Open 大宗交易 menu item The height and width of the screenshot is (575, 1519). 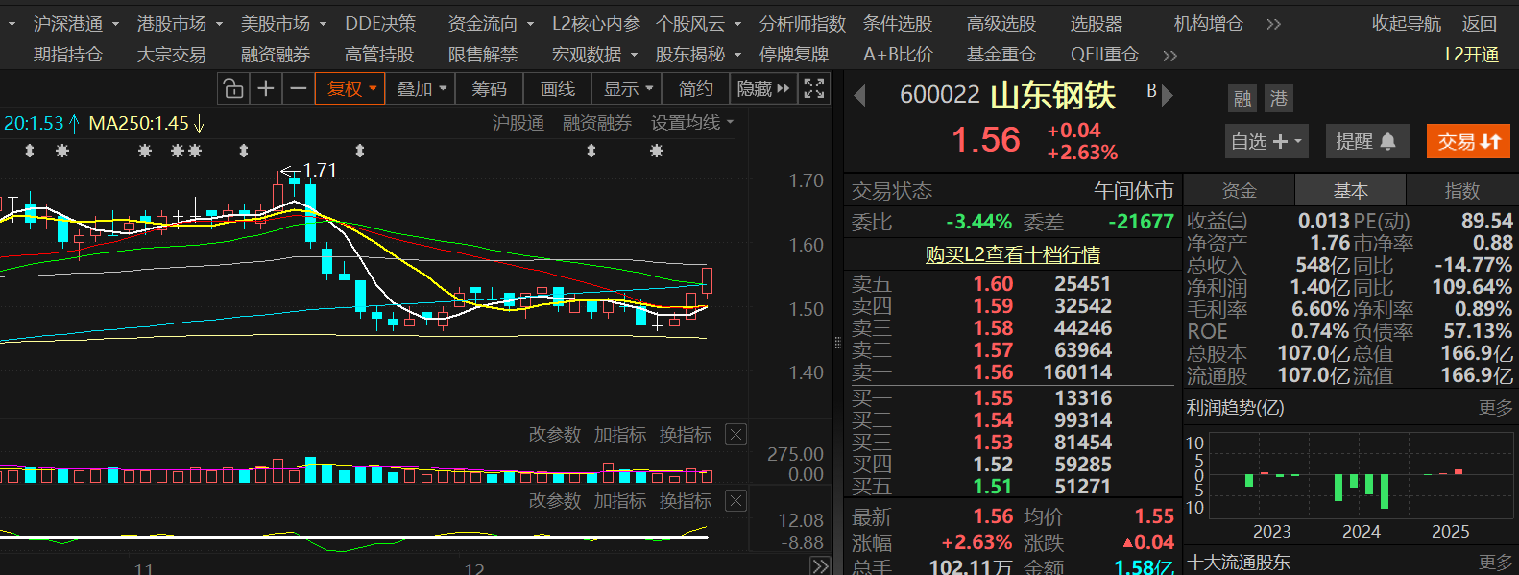pyautogui.click(x=171, y=56)
